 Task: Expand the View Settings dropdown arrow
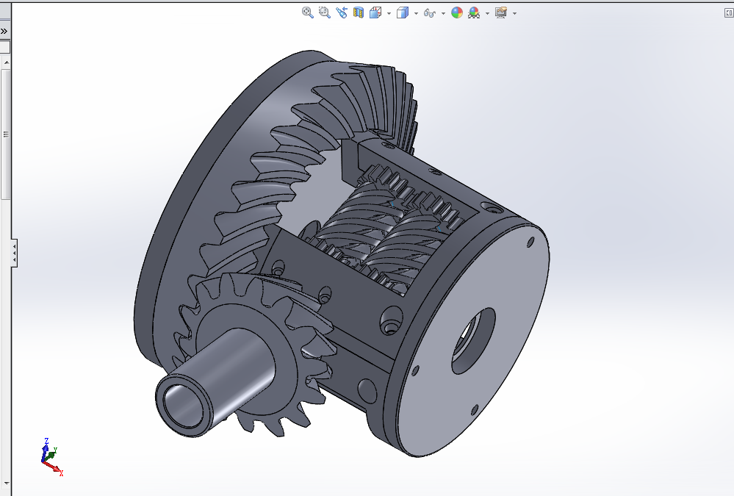514,13
